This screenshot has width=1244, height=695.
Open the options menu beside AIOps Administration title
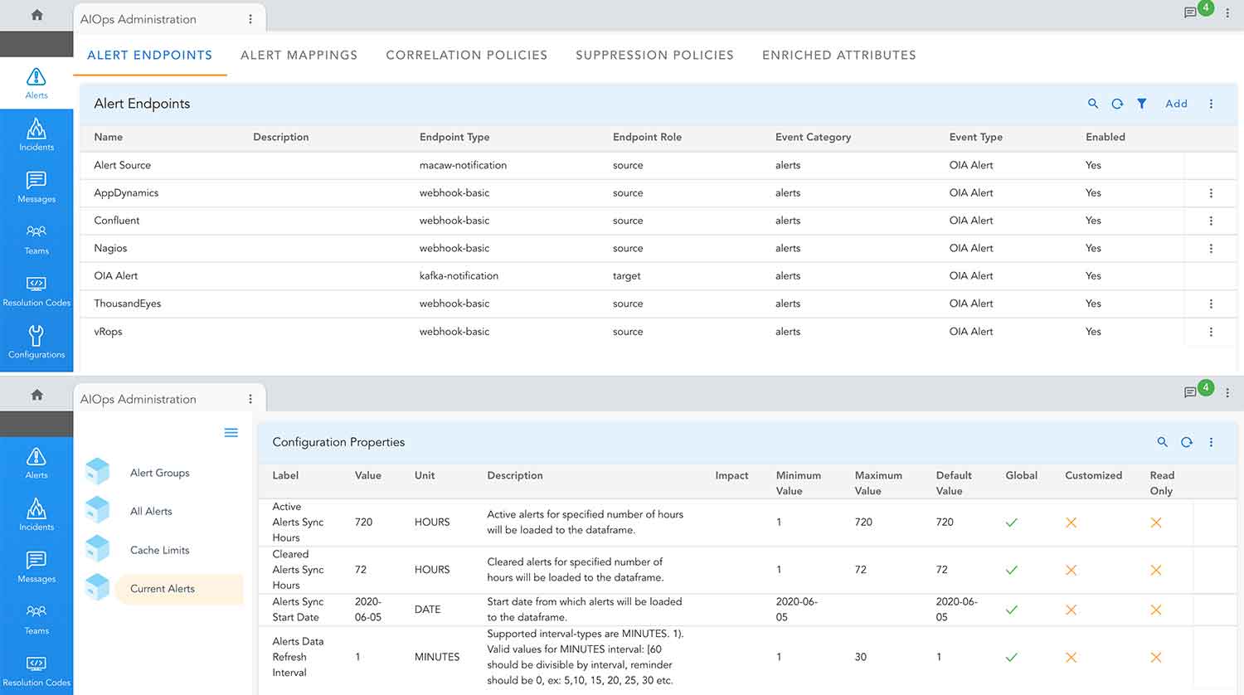(x=250, y=18)
